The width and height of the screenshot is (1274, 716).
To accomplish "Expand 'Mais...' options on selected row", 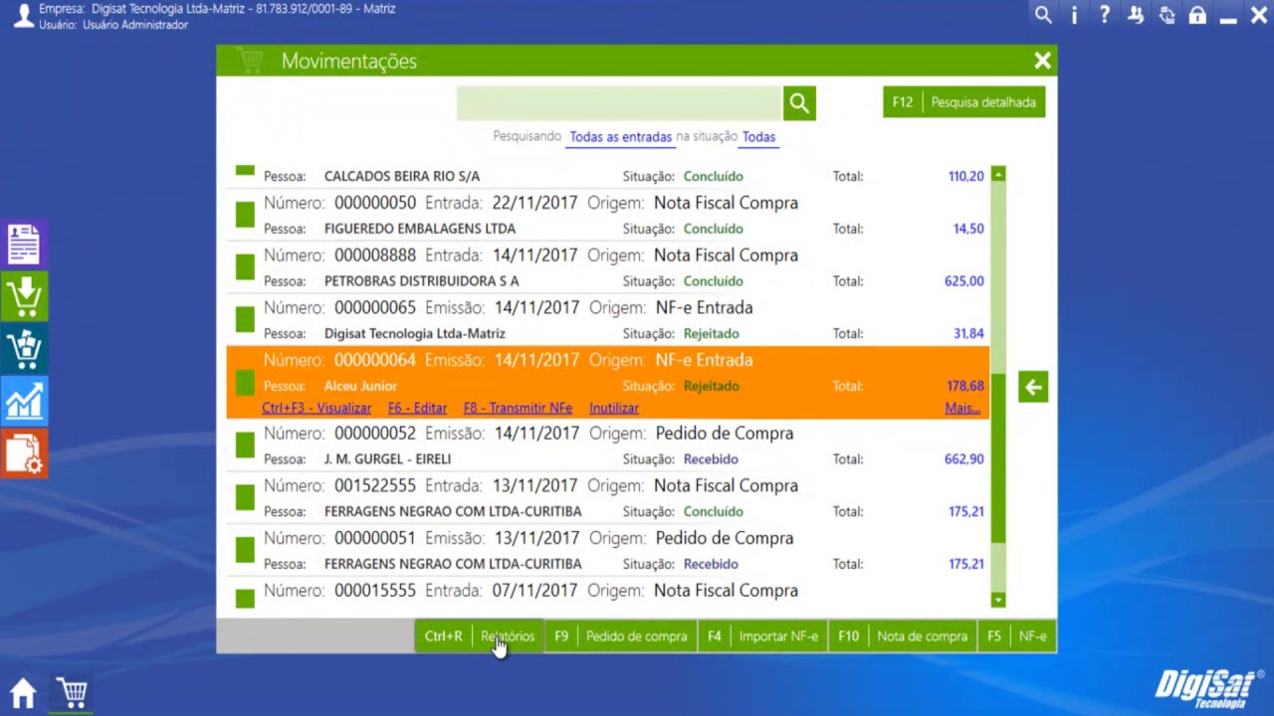I will [962, 408].
